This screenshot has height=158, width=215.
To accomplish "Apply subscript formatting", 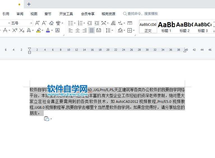I will coord(22,30).
